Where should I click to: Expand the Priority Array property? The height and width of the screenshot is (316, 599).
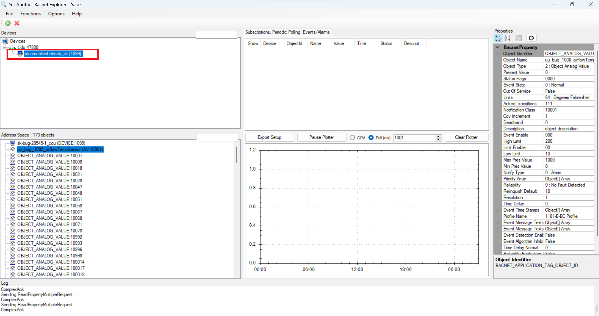pos(498,179)
